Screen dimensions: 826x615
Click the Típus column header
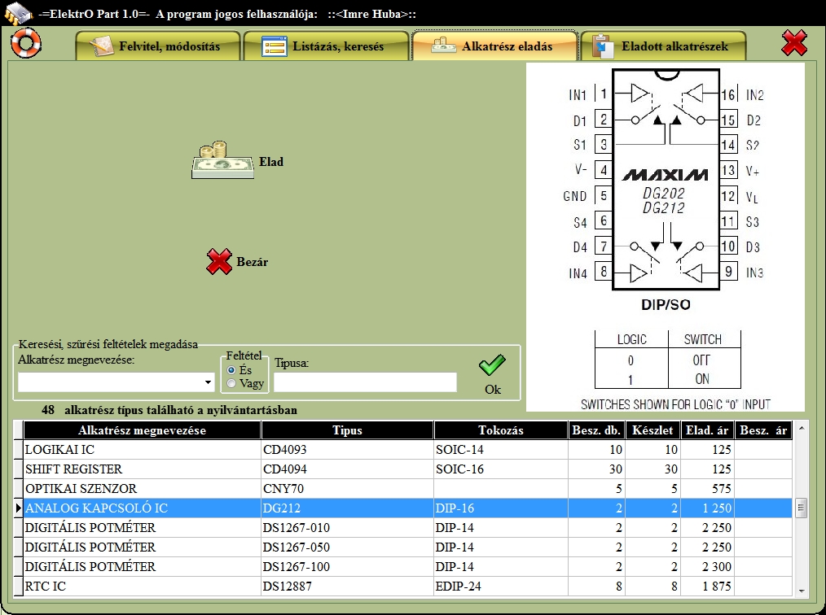pos(347,430)
